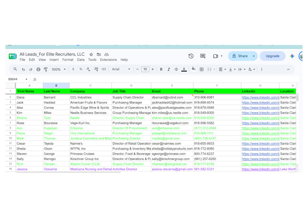Select cell containing CCL Industries
Image resolution: width=308 pixels, height=208 pixels.
(91, 97)
